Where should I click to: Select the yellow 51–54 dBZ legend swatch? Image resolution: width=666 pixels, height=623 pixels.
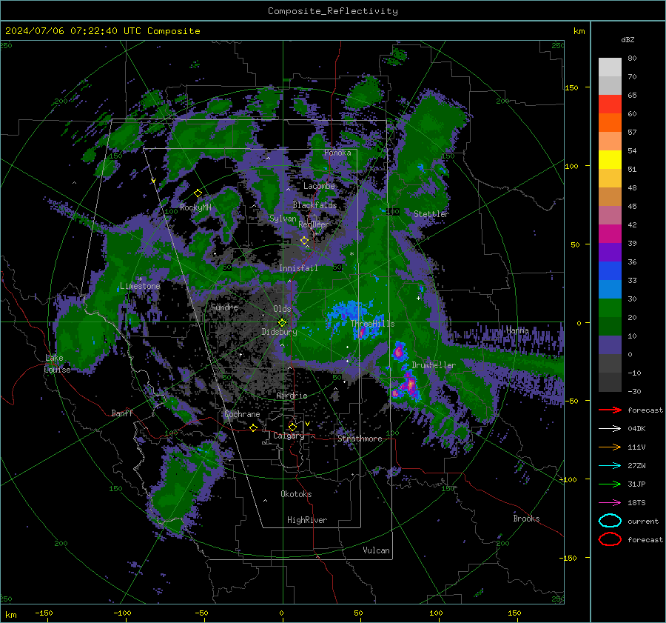[x=610, y=159]
